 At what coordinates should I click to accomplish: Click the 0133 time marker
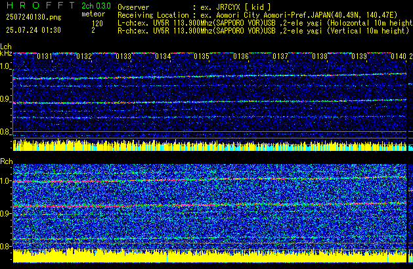pos(123,56)
